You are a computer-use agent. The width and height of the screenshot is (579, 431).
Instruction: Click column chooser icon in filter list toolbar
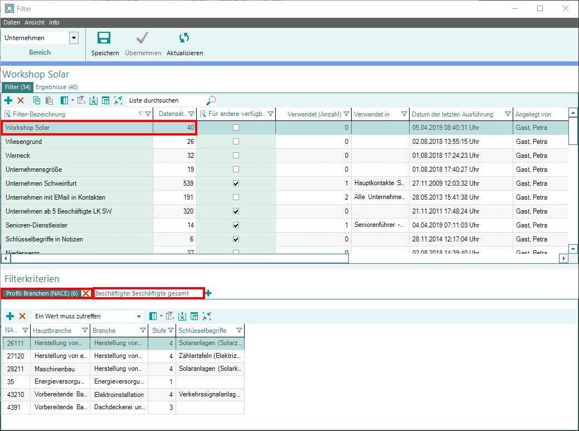point(64,100)
